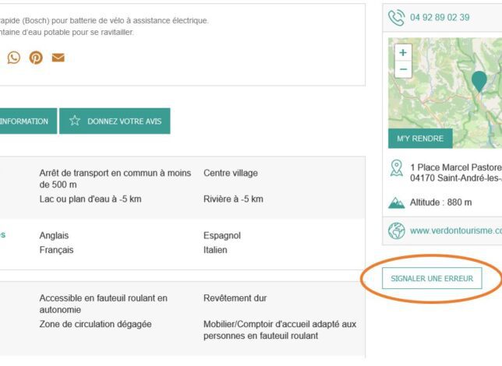Share the page via WhatsApp icon

14,58
